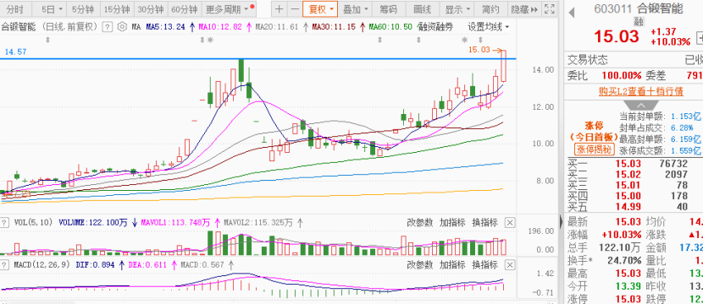
Task: Close the MACD indicator panel
Action: pyautogui.click(x=510, y=264)
